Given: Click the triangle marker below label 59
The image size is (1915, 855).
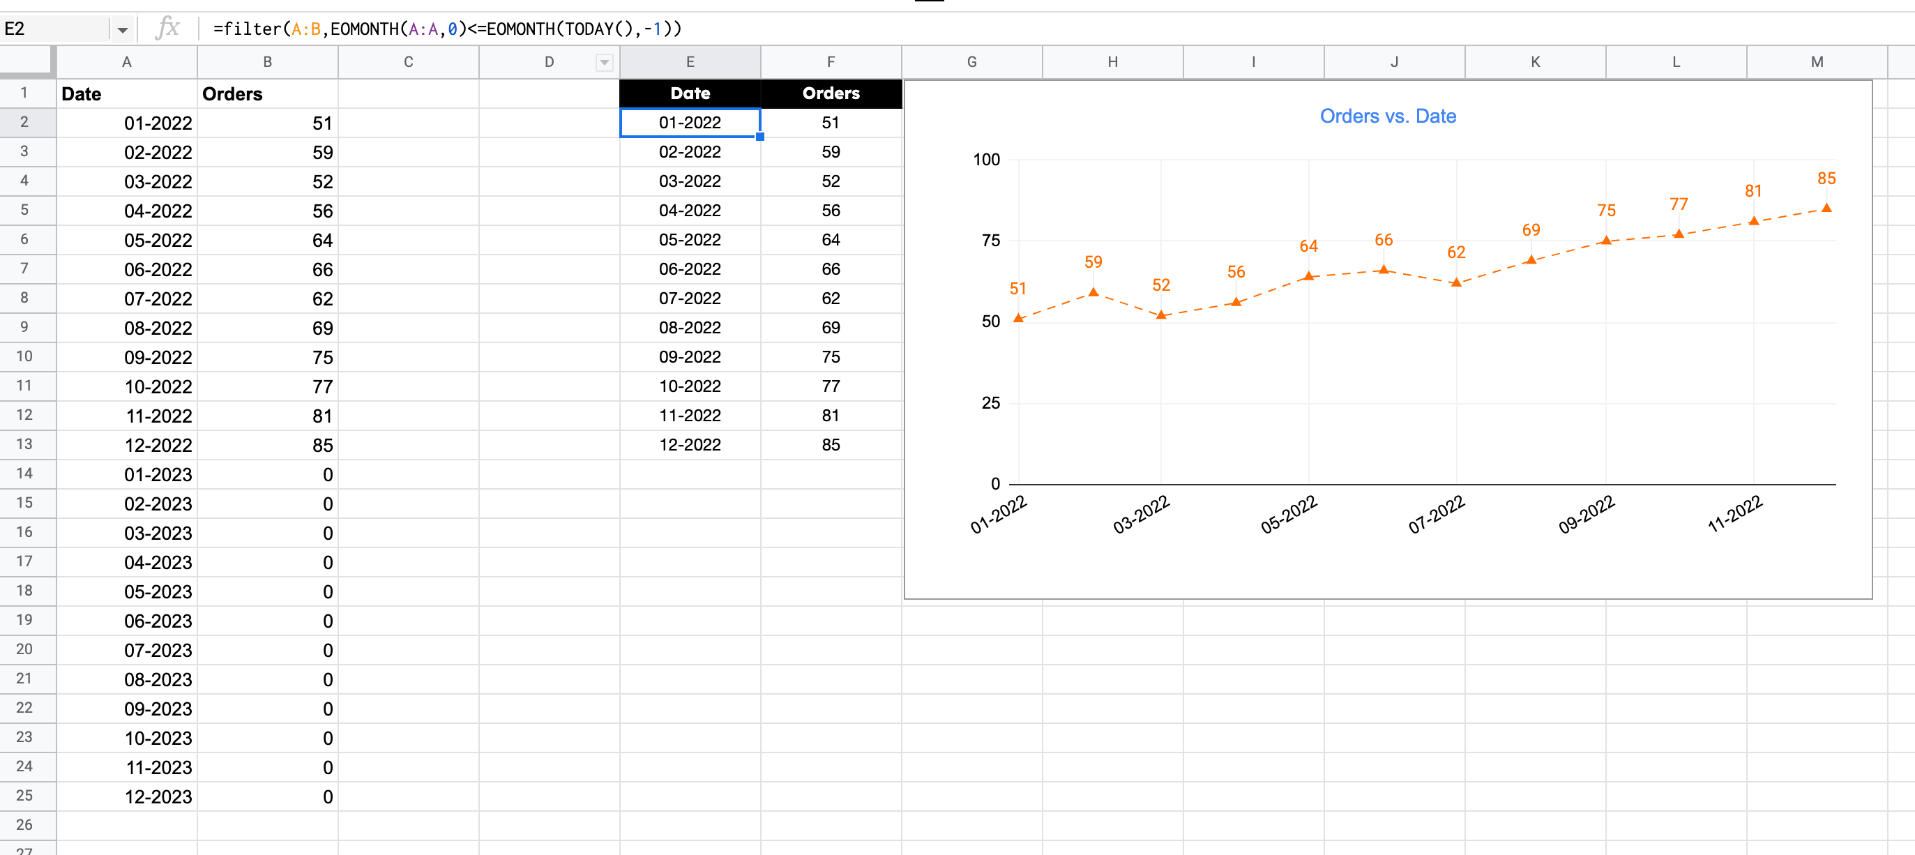Looking at the screenshot, I should (x=1093, y=292).
